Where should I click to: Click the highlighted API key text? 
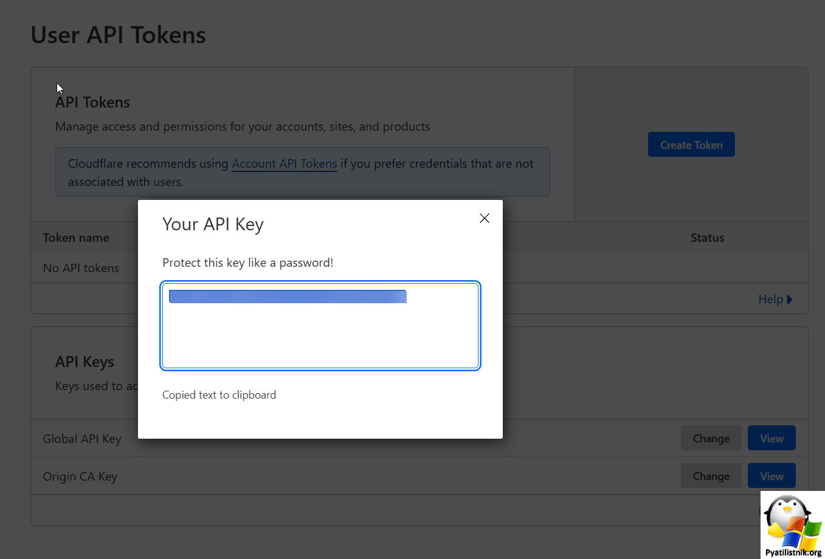pyautogui.click(x=288, y=297)
